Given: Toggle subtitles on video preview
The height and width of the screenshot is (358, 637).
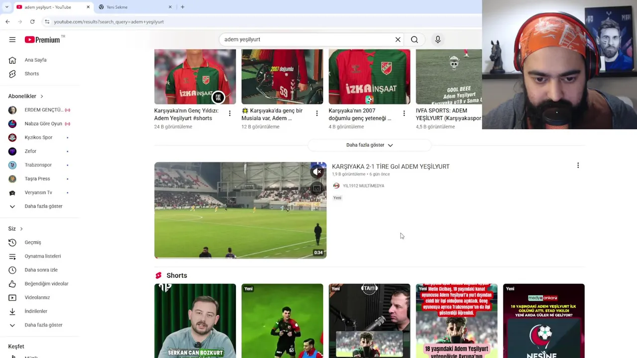Looking at the screenshot, I should (317, 189).
